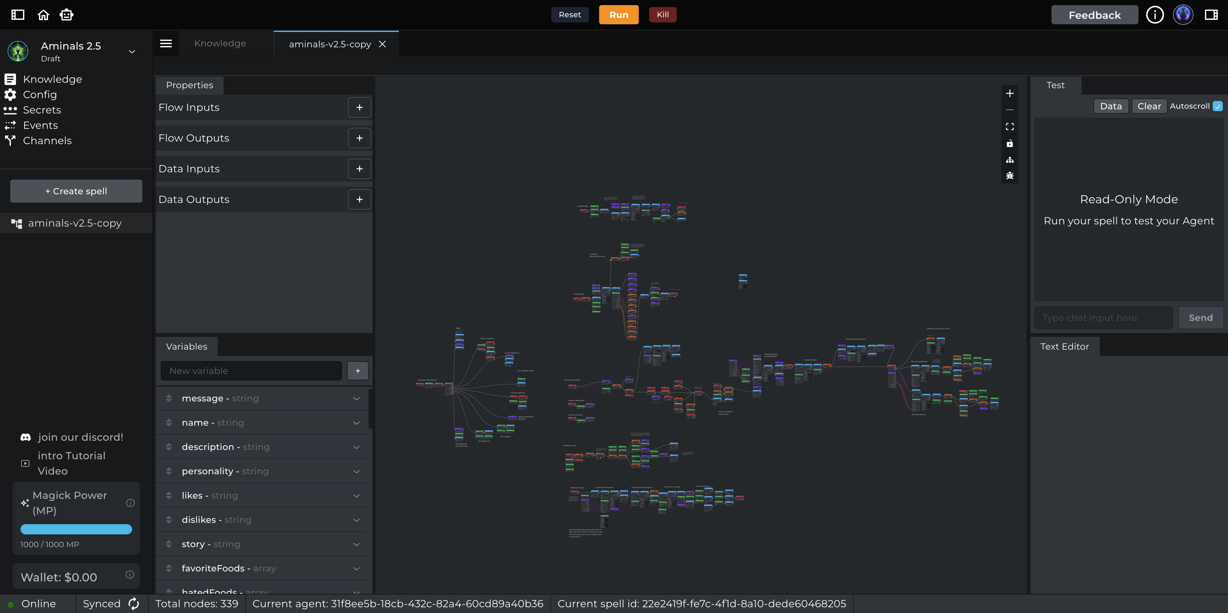
Task: Toggle the left sidebar panel icon
Action: [x=18, y=15]
